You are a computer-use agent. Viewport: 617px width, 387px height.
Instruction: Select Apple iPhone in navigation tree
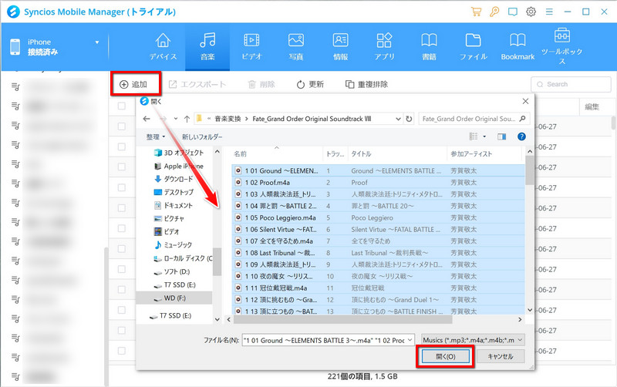point(179,166)
